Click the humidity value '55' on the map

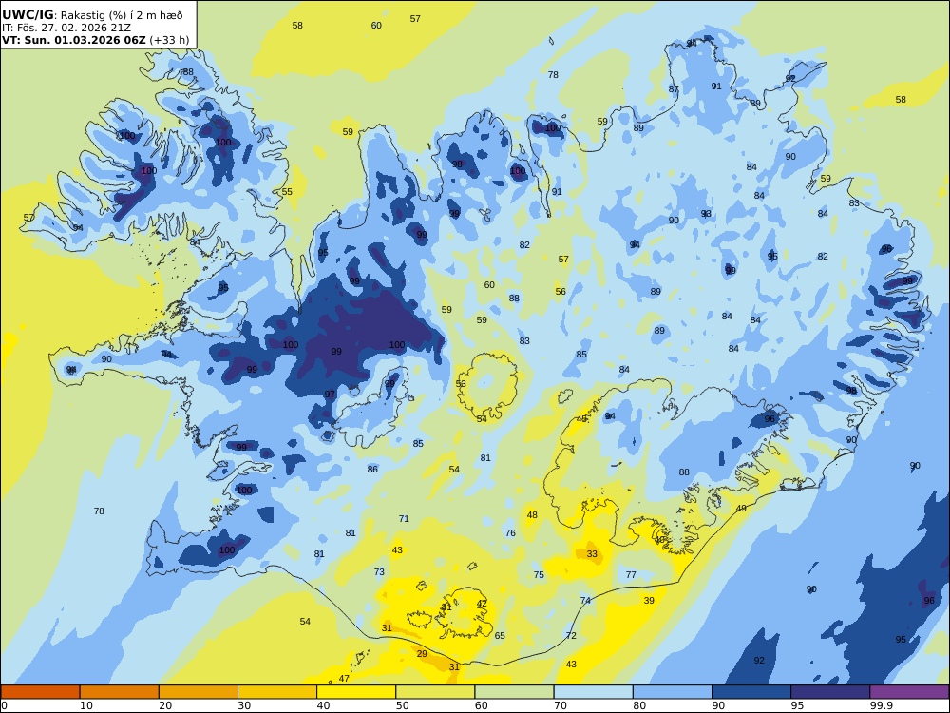287,192
